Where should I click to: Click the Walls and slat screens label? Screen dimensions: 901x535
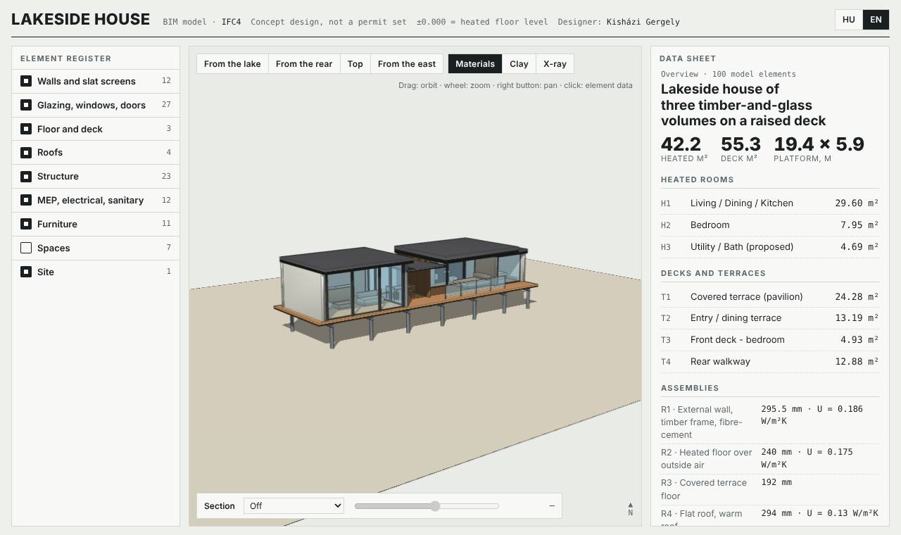[x=87, y=81]
